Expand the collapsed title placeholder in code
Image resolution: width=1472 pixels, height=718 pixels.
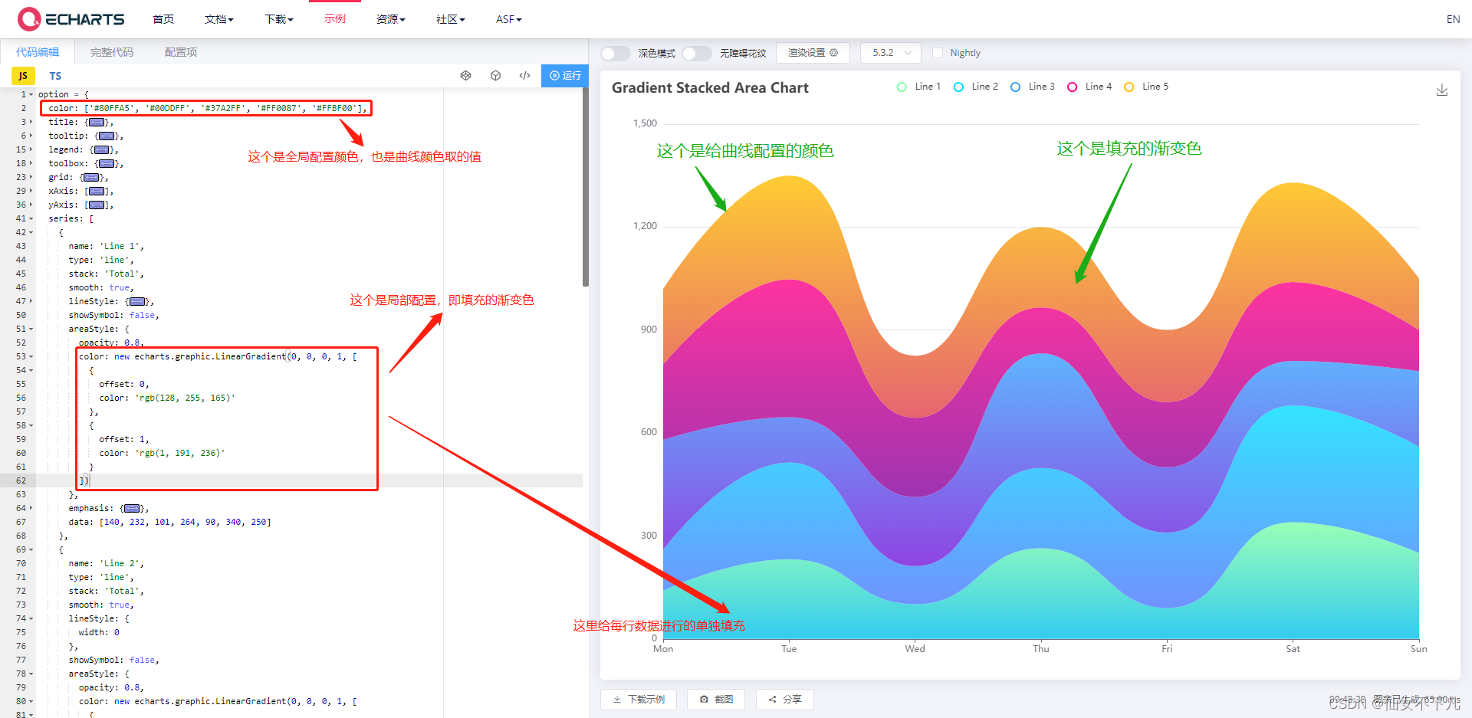(x=97, y=122)
